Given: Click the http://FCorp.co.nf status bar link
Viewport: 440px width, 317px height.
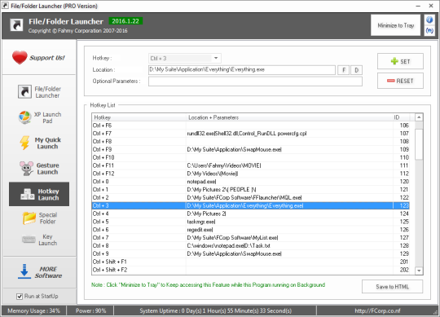Looking at the screenshot, I should tap(377, 310).
